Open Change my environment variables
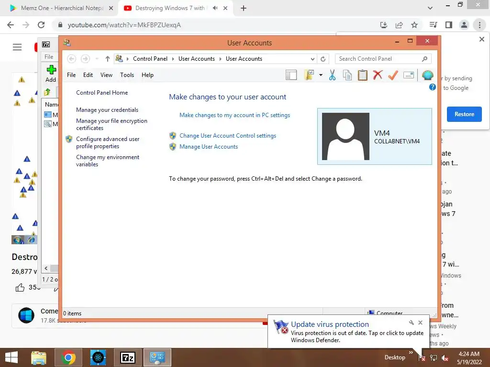 [108, 161]
